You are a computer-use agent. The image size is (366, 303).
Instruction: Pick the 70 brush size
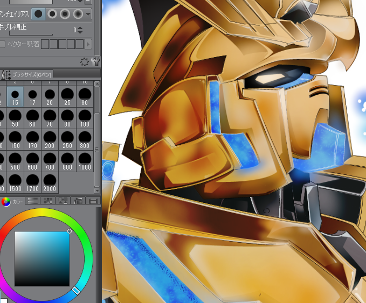(x=50, y=118)
